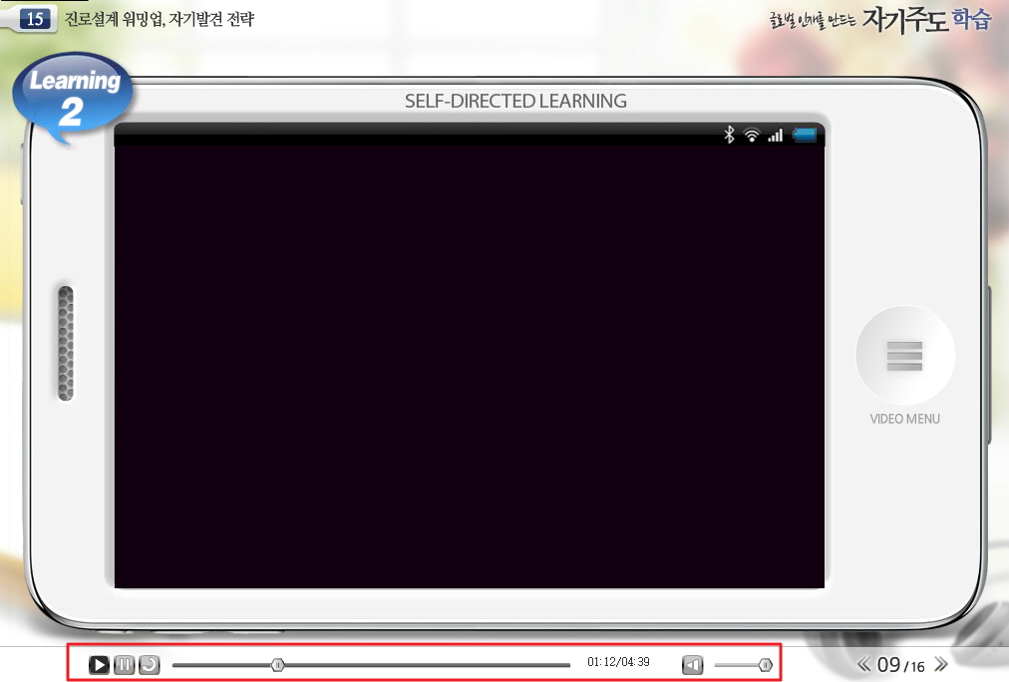Click the battery icon in the phone status bar

pyautogui.click(x=805, y=135)
